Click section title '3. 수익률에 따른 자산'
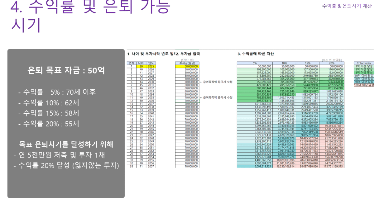This screenshot has width=379, height=213. [256, 54]
